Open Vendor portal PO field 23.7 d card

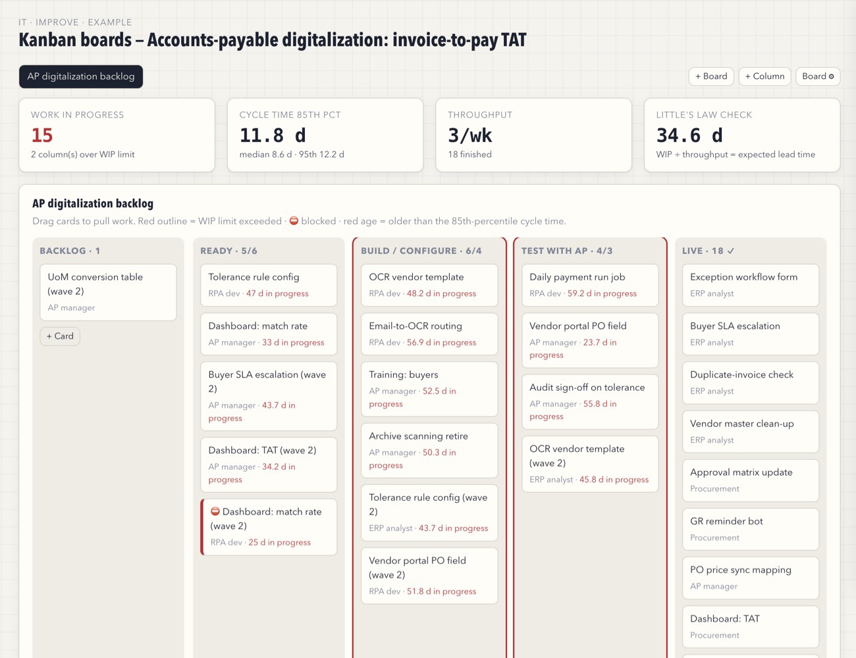590,340
